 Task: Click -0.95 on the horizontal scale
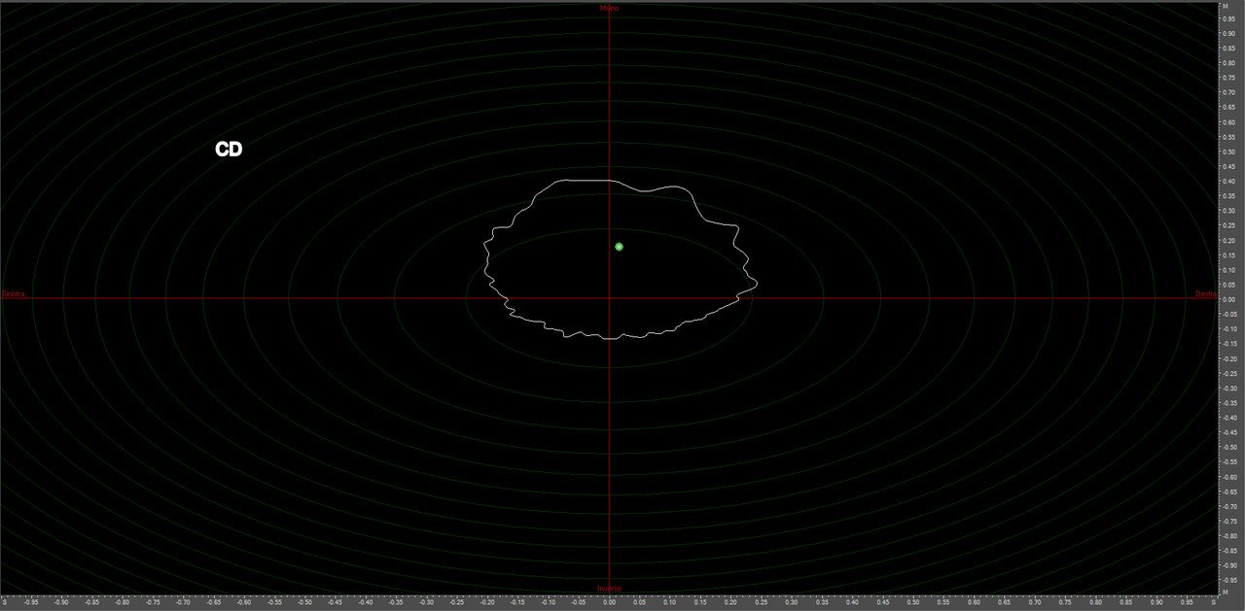[x=31, y=602]
